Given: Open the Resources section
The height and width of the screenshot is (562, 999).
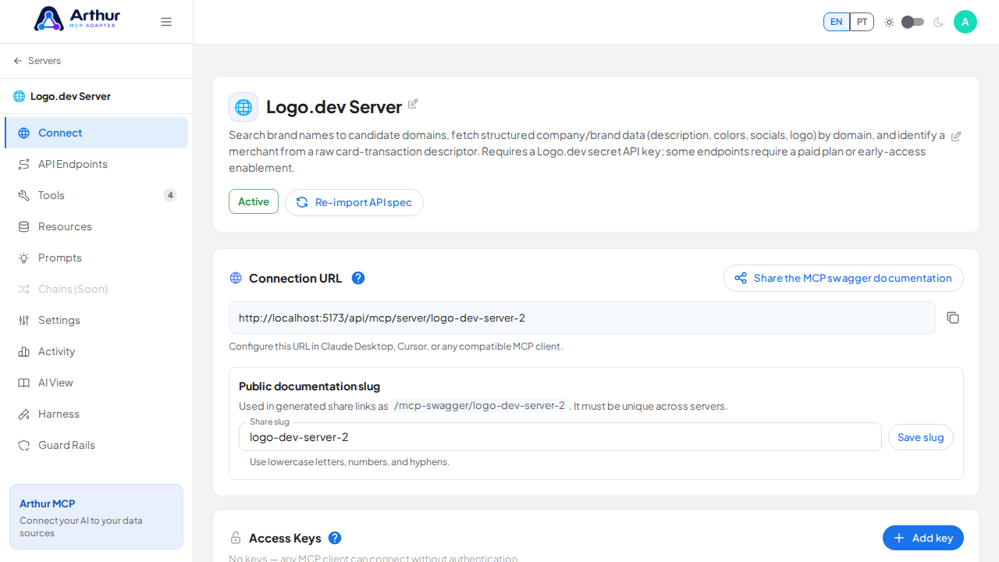Looking at the screenshot, I should (97, 226).
